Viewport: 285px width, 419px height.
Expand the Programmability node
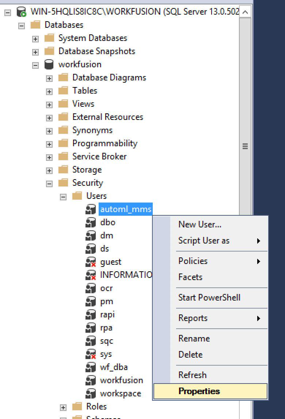point(49,144)
